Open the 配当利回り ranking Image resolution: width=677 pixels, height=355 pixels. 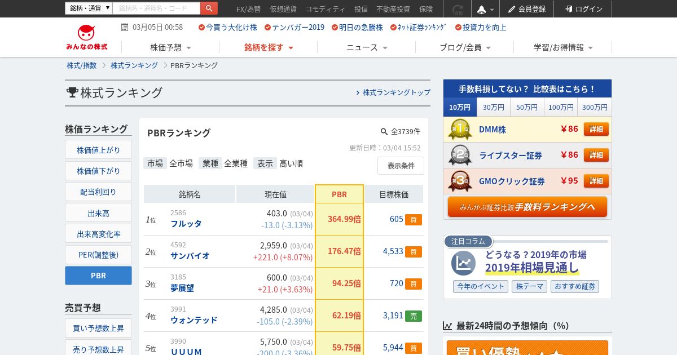98,192
